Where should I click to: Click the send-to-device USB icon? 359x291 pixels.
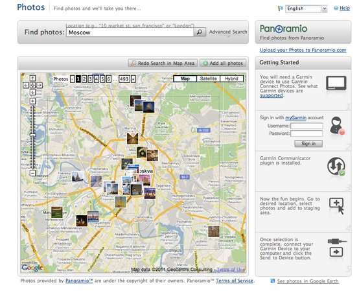[337, 248]
